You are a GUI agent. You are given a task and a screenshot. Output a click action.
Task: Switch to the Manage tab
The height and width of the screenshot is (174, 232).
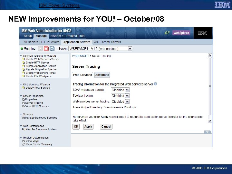[41, 36]
